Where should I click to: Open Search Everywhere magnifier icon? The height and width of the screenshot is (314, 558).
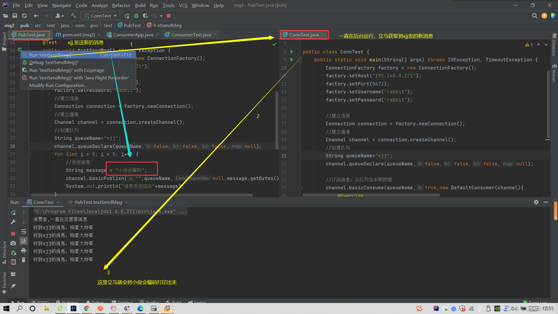tap(534, 16)
